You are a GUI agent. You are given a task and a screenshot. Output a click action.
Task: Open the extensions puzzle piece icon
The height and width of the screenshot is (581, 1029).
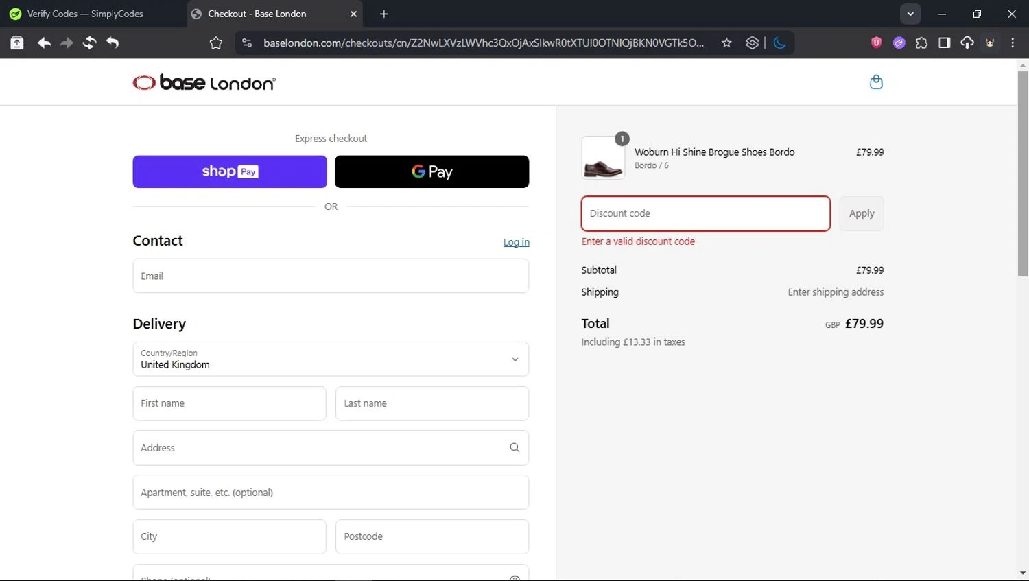[921, 43]
